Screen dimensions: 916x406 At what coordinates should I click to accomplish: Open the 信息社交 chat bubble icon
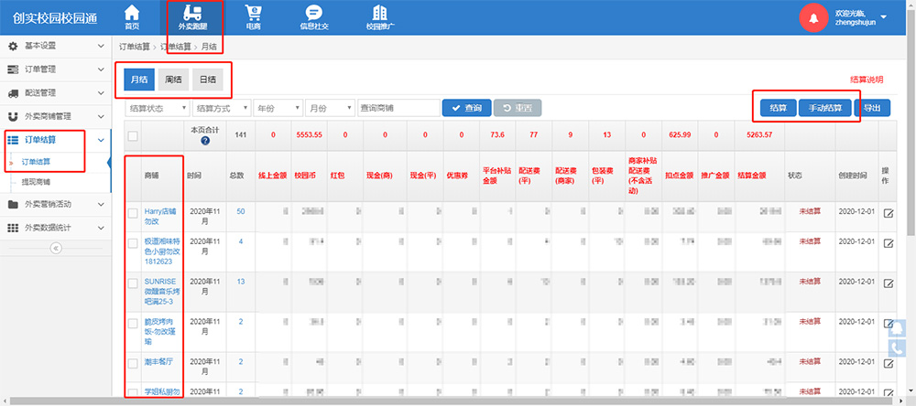[312, 13]
